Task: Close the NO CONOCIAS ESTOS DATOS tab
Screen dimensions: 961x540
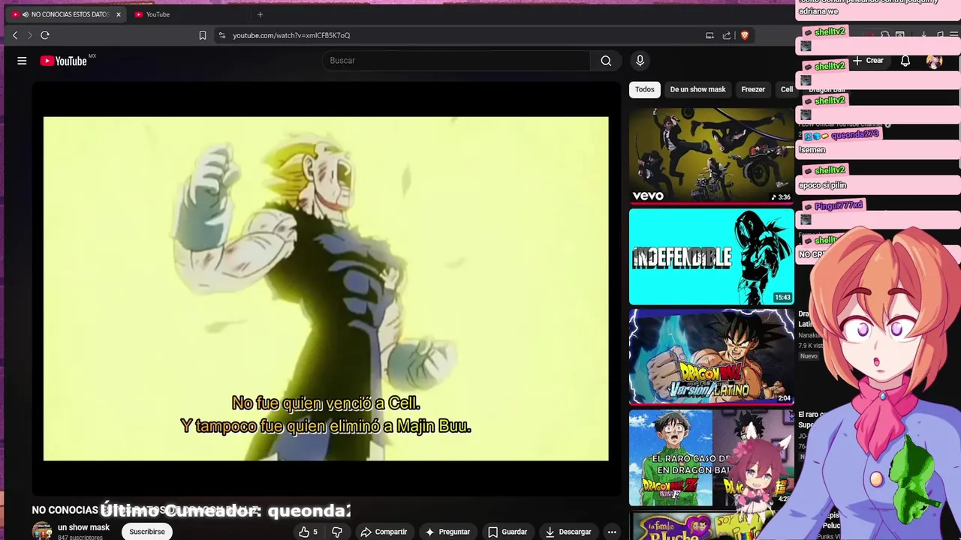Action: pyautogui.click(x=118, y=14)
